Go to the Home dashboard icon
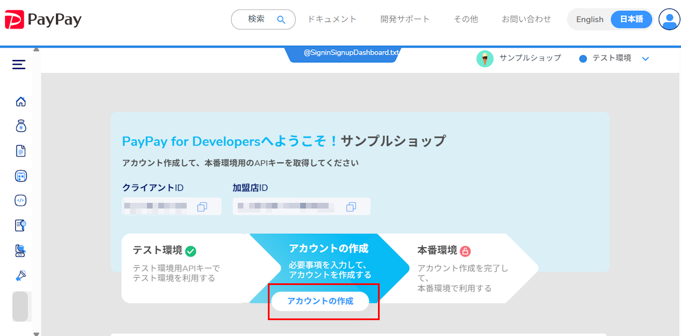The height and width of the screenshot is (336, 681). 20,102
